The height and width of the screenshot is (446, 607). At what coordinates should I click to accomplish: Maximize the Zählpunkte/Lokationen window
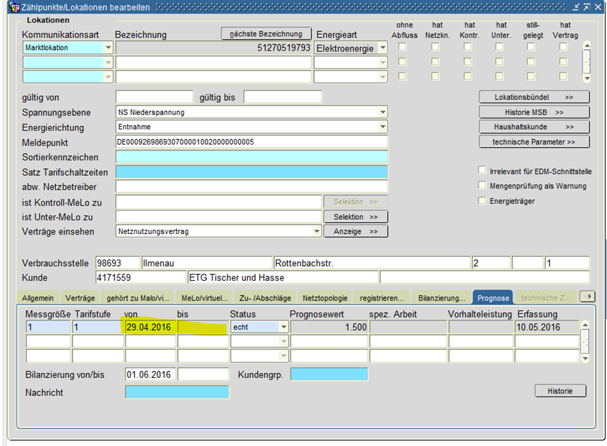point(586,7)
